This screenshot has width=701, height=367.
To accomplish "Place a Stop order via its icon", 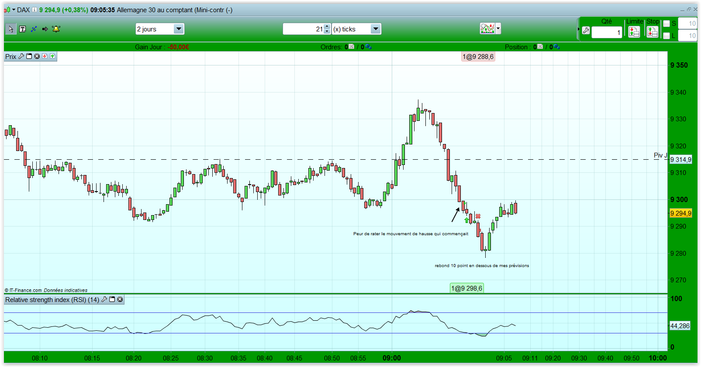I will [x=653, y=32].
